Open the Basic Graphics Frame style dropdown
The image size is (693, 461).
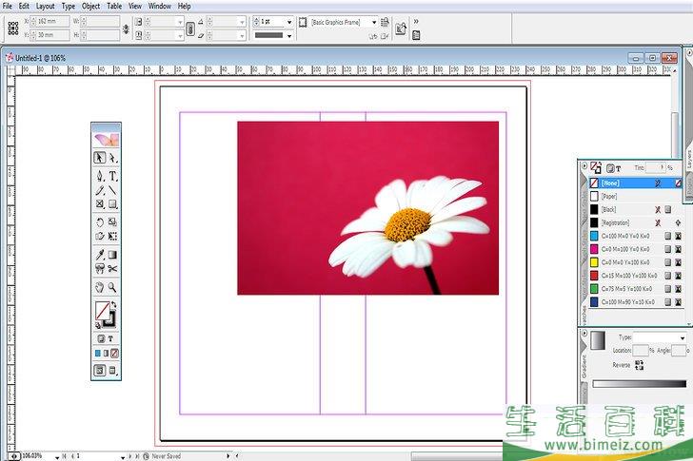374,22
